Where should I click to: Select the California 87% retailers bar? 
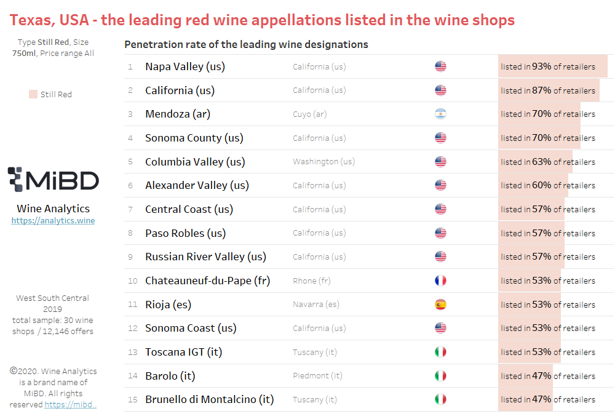point(549,90)
